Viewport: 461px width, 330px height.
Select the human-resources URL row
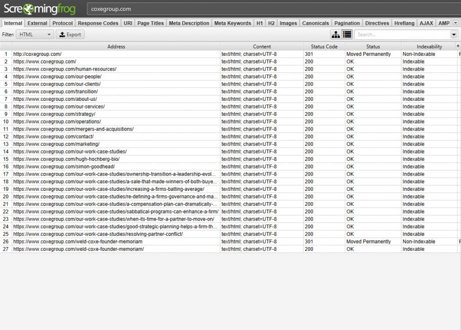click(x=65, y=69)
